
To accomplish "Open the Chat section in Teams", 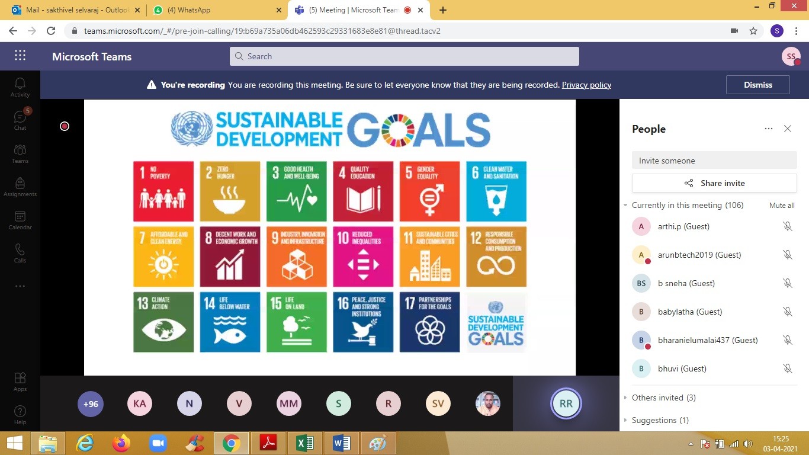I will coord(20,120).
